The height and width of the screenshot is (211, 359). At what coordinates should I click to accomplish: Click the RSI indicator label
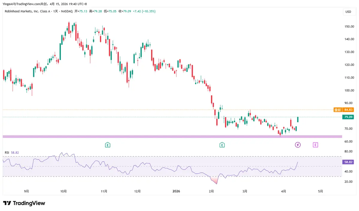[x=7, y=153]
